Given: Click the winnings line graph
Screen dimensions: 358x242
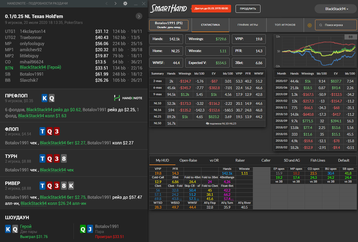Looking at the screenshot, I should 316,51.
